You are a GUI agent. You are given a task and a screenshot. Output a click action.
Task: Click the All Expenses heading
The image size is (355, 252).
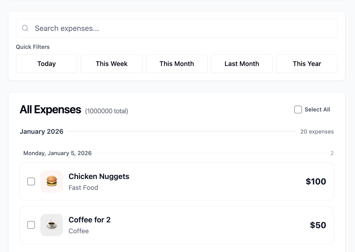point(50,110)
